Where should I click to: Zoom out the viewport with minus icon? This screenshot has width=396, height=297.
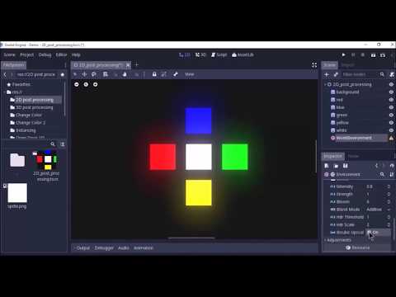(x=77, y=84)
